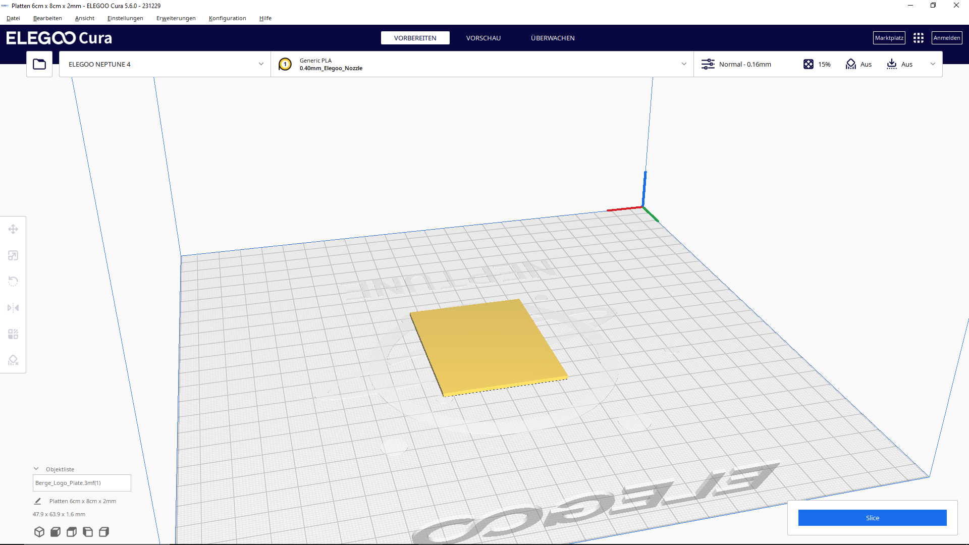The image size is (969, 545).
Task: Select the Mirror tool in sidebar
Action: coord(13,308)
